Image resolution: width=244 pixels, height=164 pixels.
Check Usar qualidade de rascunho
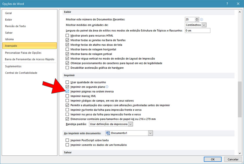point(67,82)
